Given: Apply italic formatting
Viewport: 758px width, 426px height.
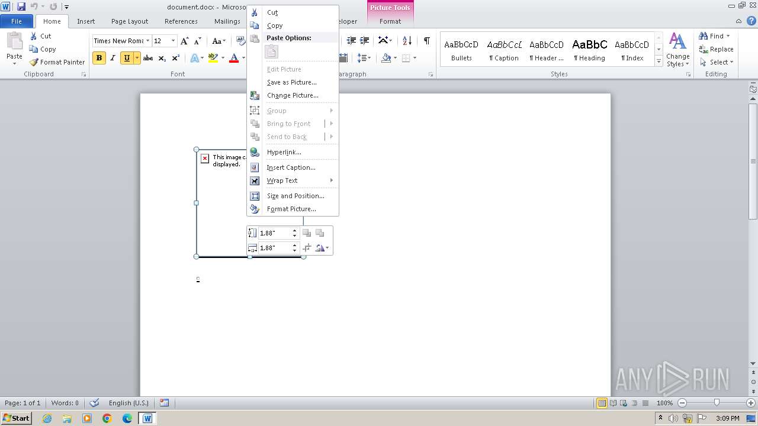Looking at the screenshot, I should [113, 58].
